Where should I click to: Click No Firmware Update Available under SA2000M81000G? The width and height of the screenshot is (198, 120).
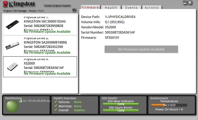[x=47, y=52]
